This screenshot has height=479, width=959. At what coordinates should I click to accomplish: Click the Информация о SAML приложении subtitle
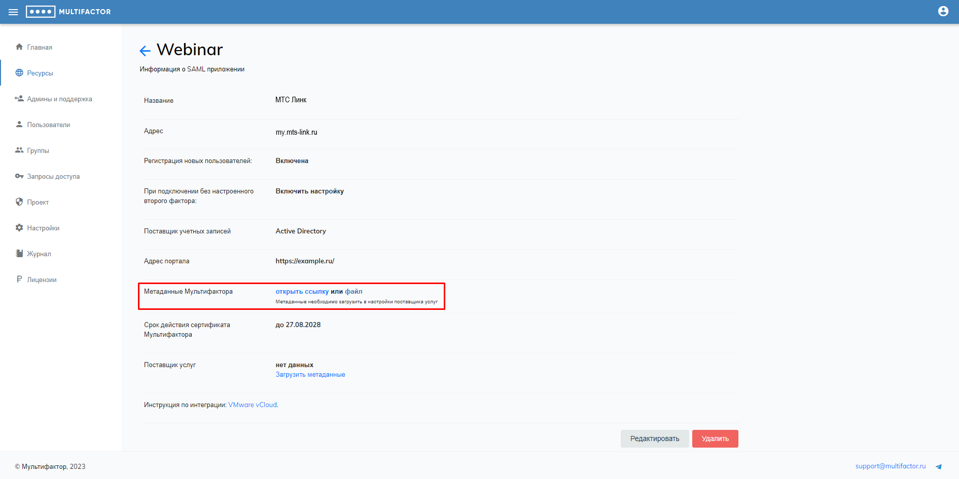coord(192,69)
